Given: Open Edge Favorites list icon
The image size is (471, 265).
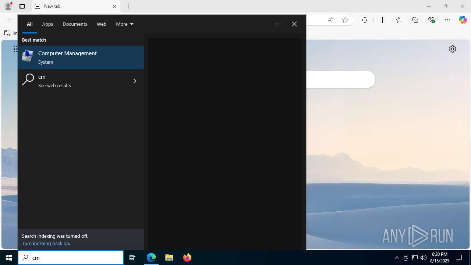Looking at the screenshot, I should (399, 20).
